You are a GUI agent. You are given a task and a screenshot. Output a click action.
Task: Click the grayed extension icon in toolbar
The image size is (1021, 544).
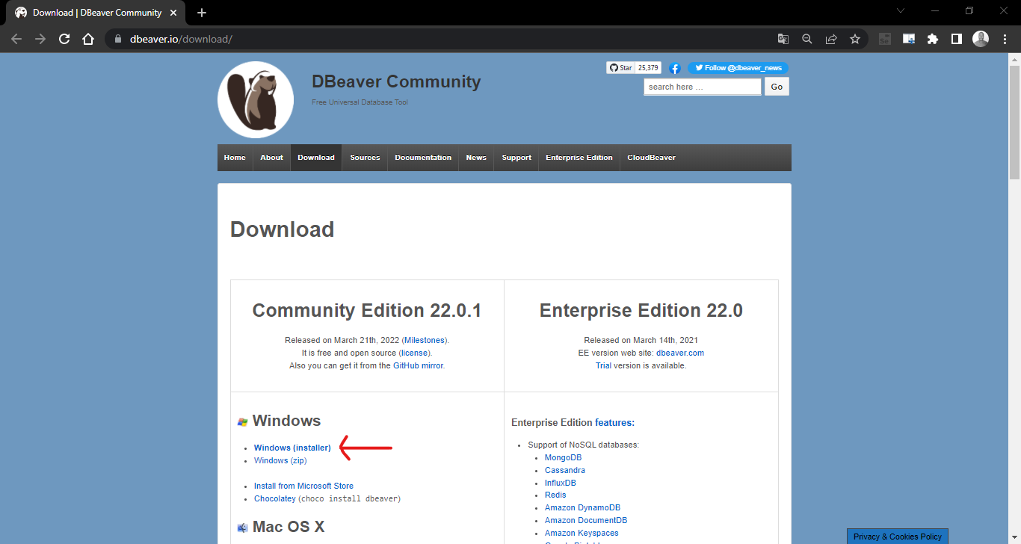pos(885,39)
